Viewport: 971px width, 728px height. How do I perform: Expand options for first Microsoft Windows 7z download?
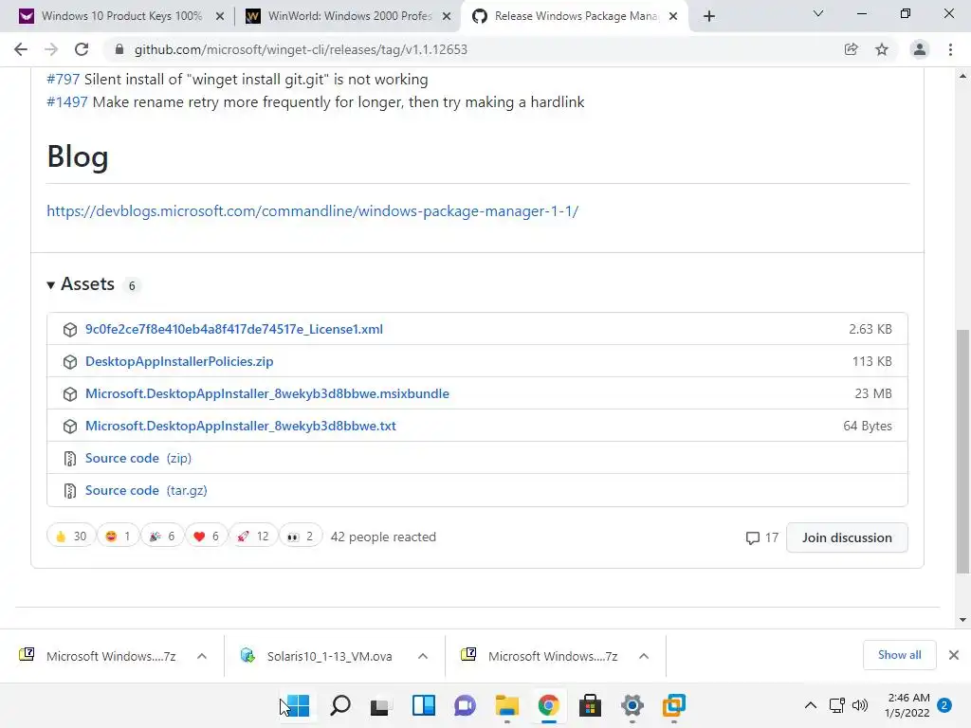[x=202, y=656]
